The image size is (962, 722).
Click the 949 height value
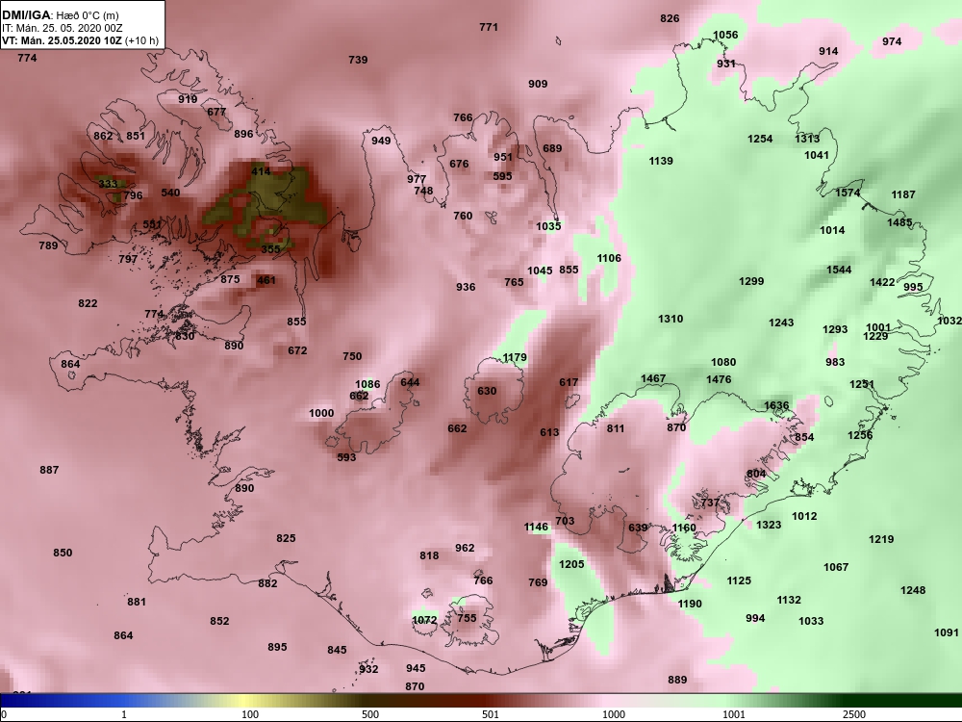[381, 141]
